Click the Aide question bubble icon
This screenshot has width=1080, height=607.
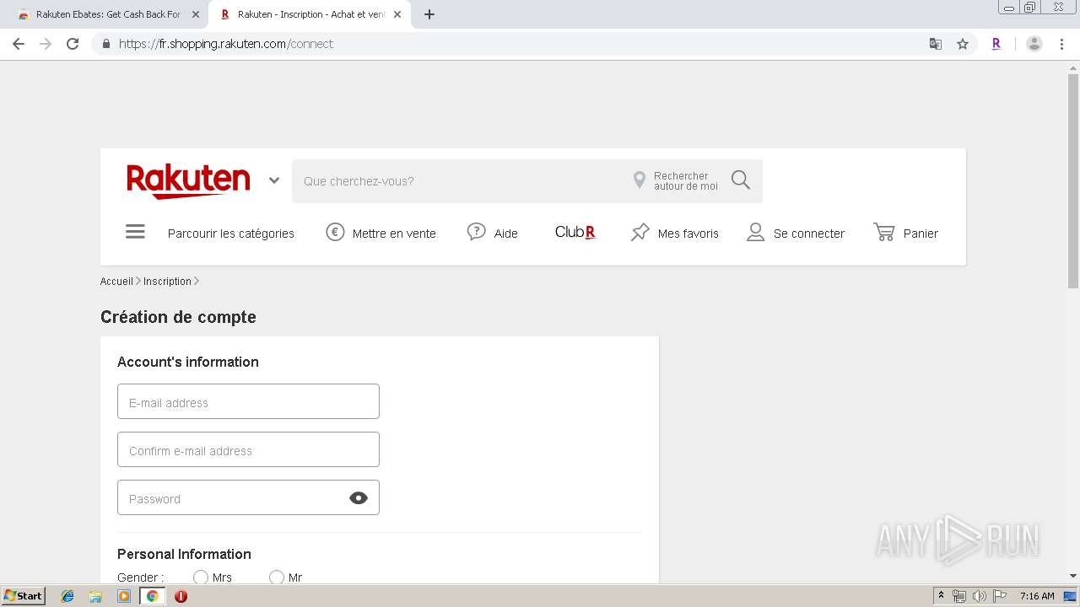click(x=477, y=232)
